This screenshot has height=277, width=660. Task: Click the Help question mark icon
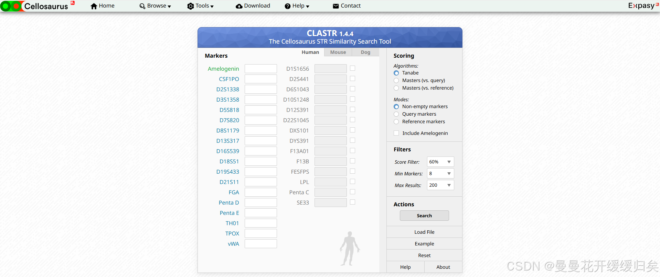(288, 6)
